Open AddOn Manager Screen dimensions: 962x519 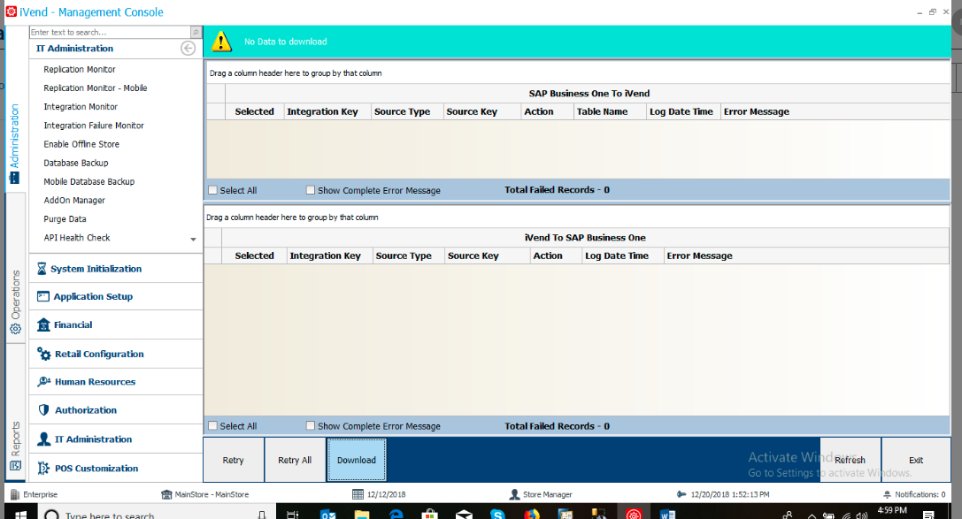click(x=74, y=200)
